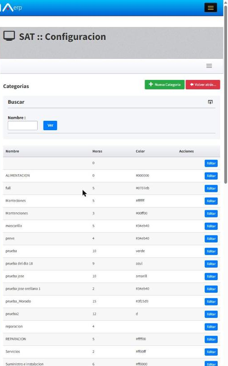The width and height of the screenshot is (228, 366).
Task: Edit the mascarilla category
Action: coord(211,226)
